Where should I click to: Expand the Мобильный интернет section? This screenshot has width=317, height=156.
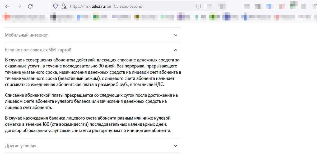pos(175,35)
